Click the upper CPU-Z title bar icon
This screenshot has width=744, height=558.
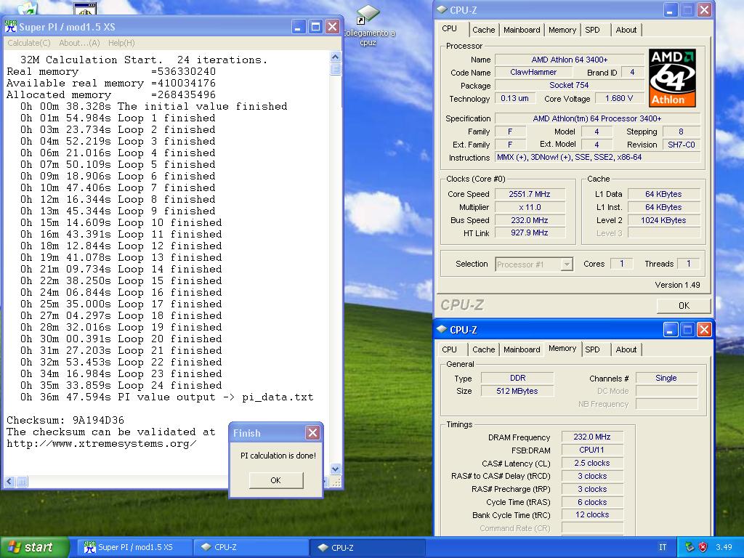pyautogui.click(x=442, y=9)
